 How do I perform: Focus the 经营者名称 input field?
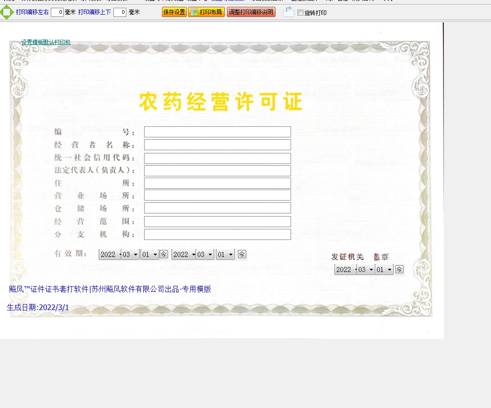coord(217,145)
